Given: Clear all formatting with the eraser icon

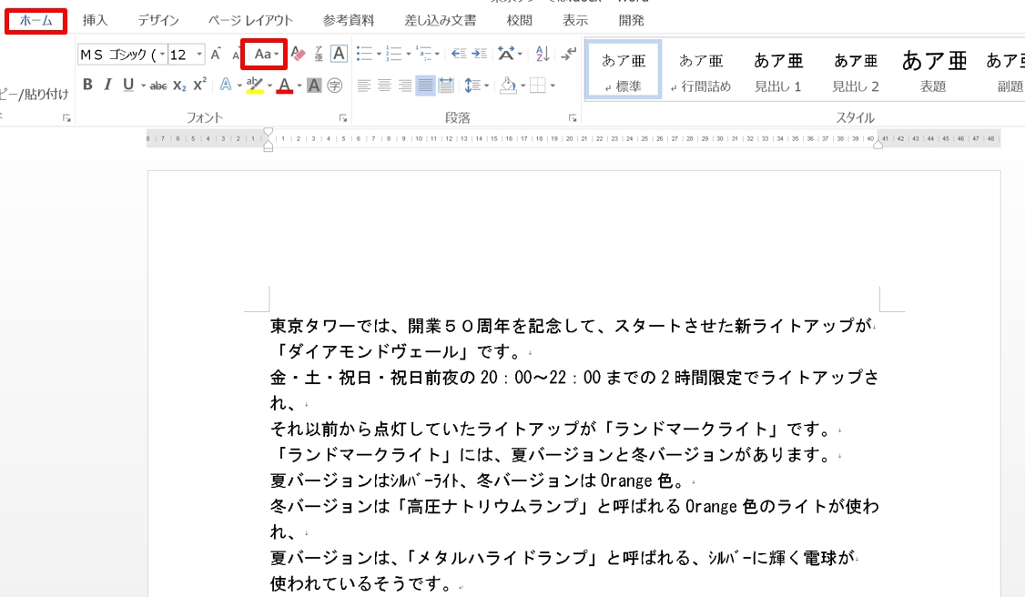Looking at the screenshot, I should pos(298,55).
